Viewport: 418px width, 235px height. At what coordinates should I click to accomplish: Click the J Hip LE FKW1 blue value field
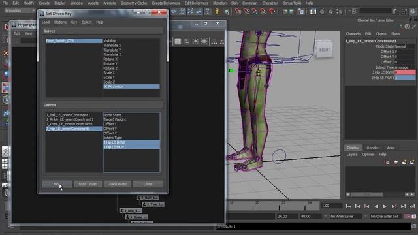405,78
